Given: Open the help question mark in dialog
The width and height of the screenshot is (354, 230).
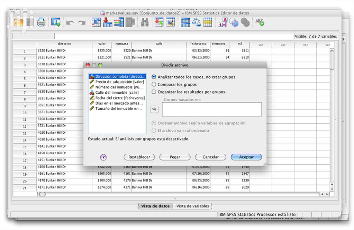Looking at the screenshot, I should coord(103,157).
